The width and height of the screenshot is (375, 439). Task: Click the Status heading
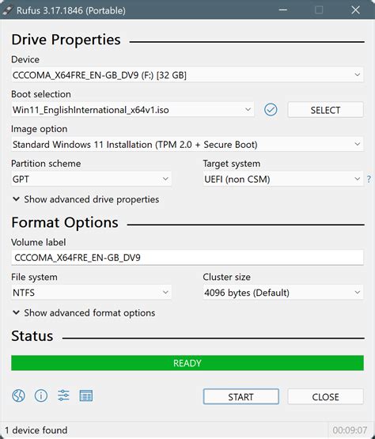pyautogui.click(x=32, y=336)
